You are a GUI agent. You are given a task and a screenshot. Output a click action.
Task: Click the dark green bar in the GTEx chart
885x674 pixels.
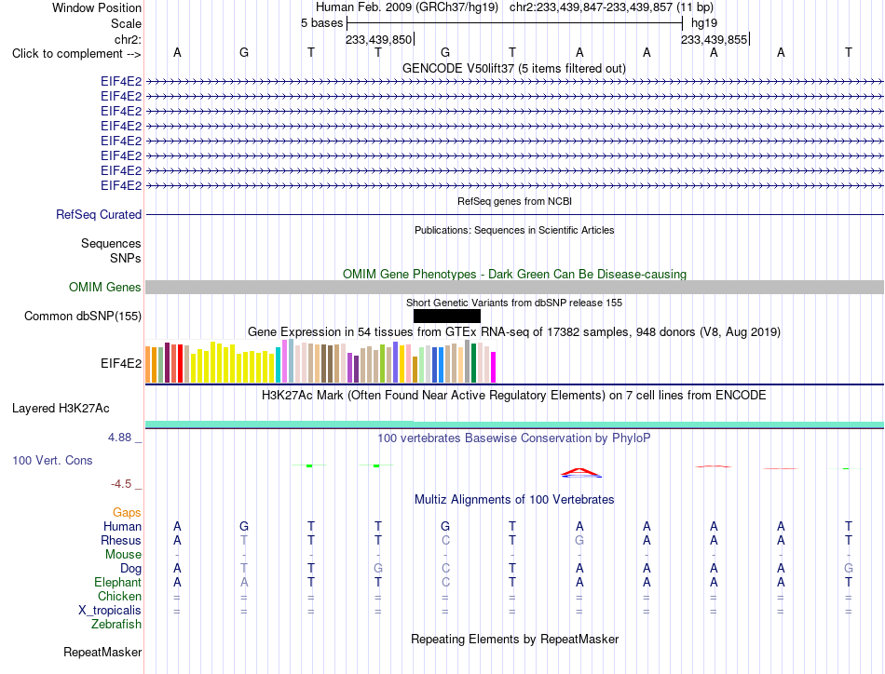pyautogui.click(x=473, y=363)
